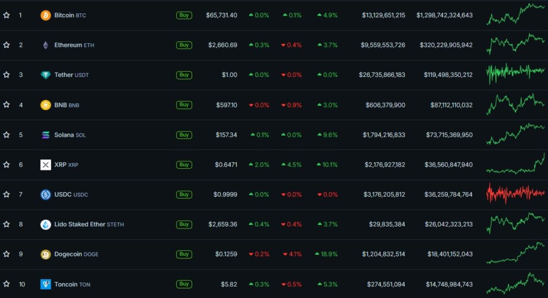
Task: Open Solana's green sparkline chart
Action: pyautogui.click(x=515, y=134)
